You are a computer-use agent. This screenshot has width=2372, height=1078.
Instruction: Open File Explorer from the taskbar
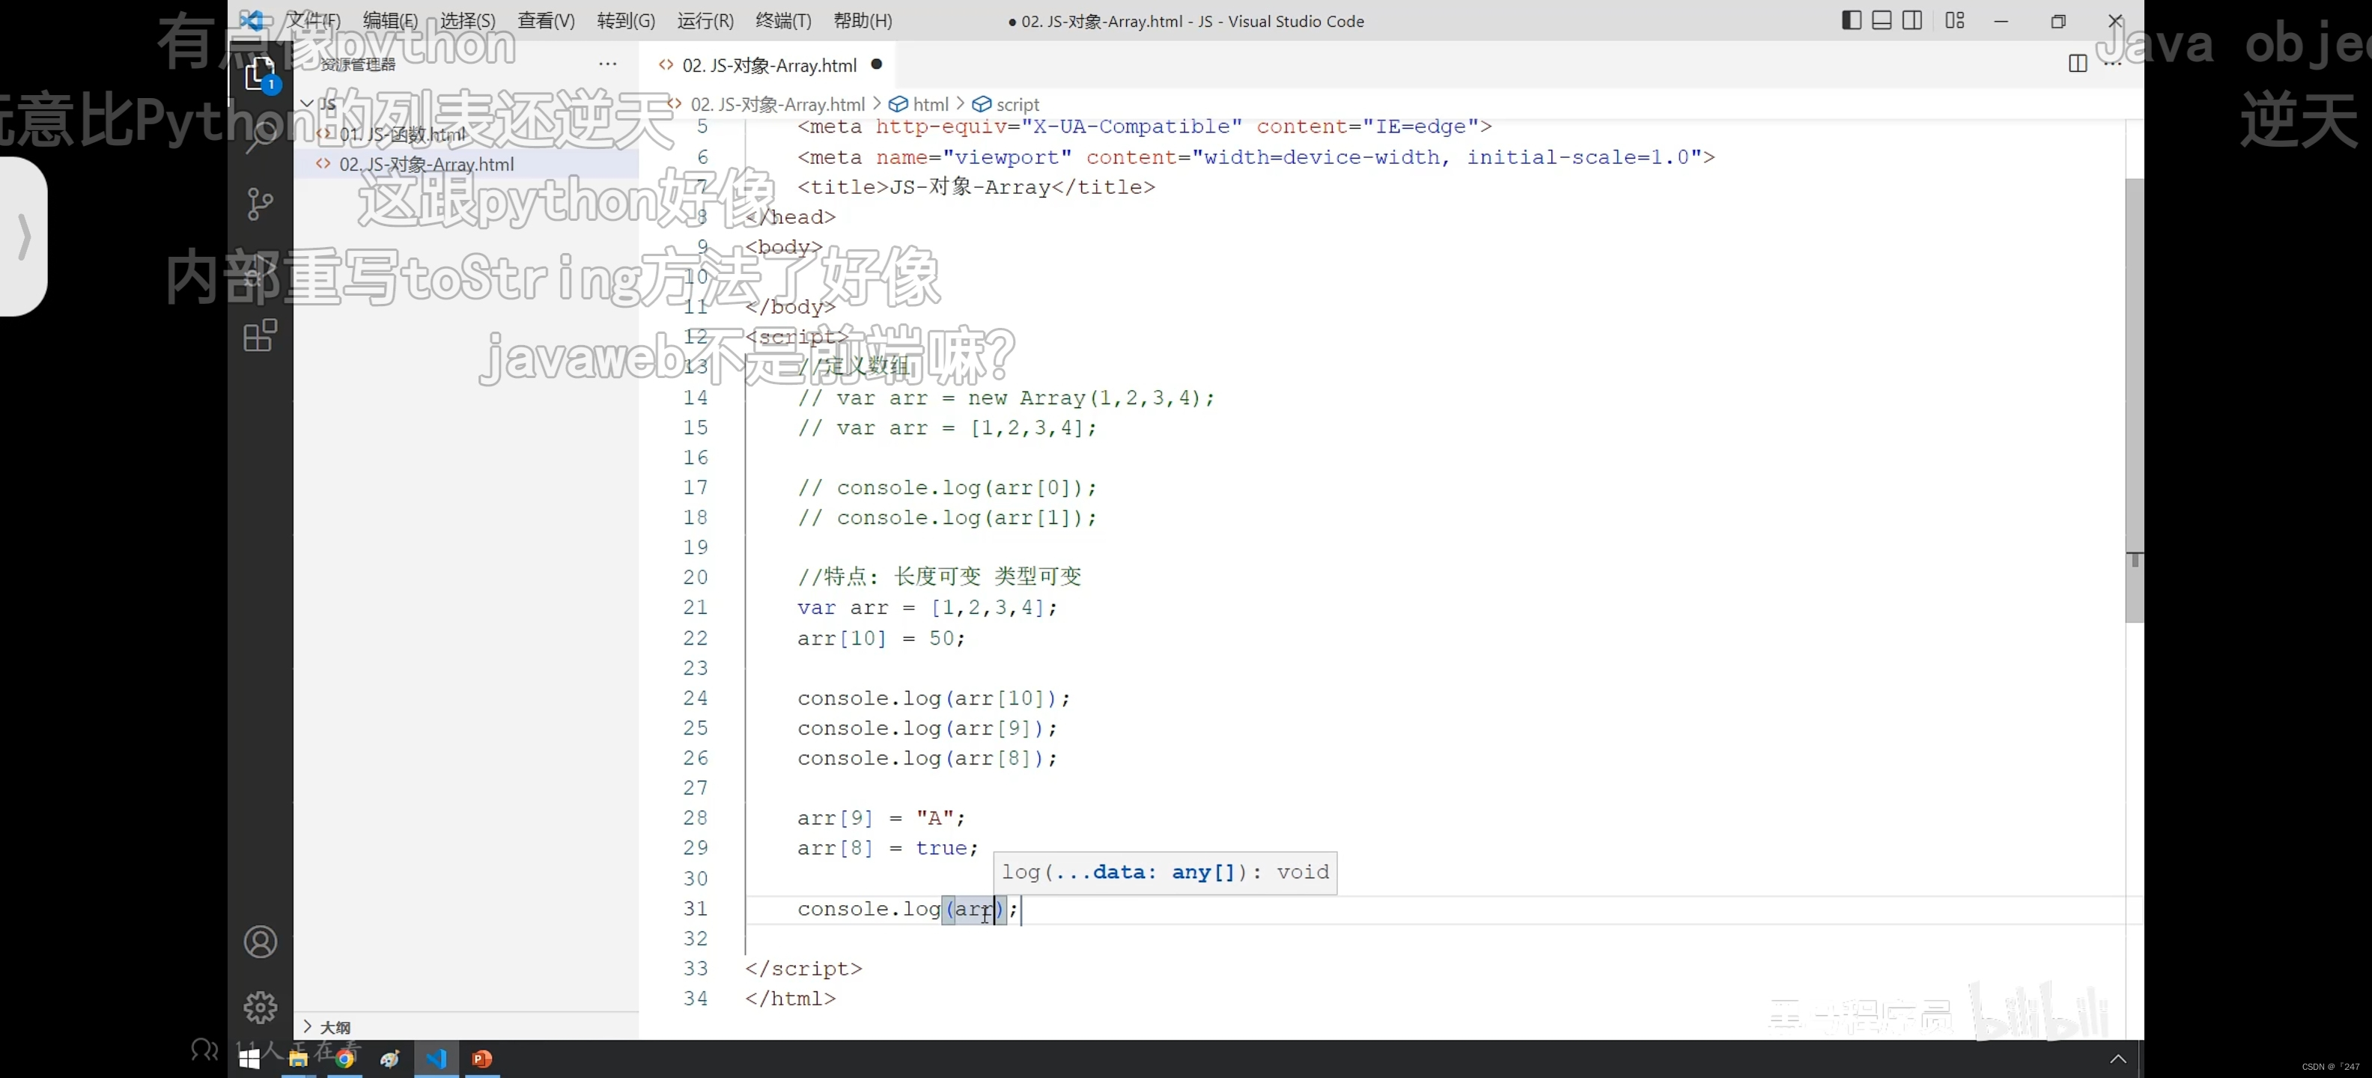tap(297, 1059)
